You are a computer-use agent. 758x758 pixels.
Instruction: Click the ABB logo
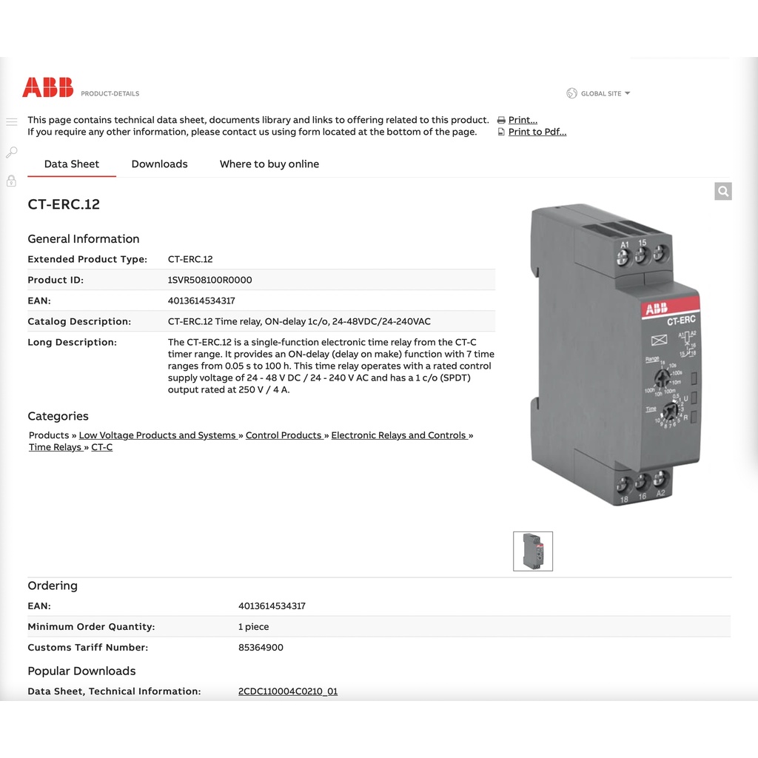point(48,87)
